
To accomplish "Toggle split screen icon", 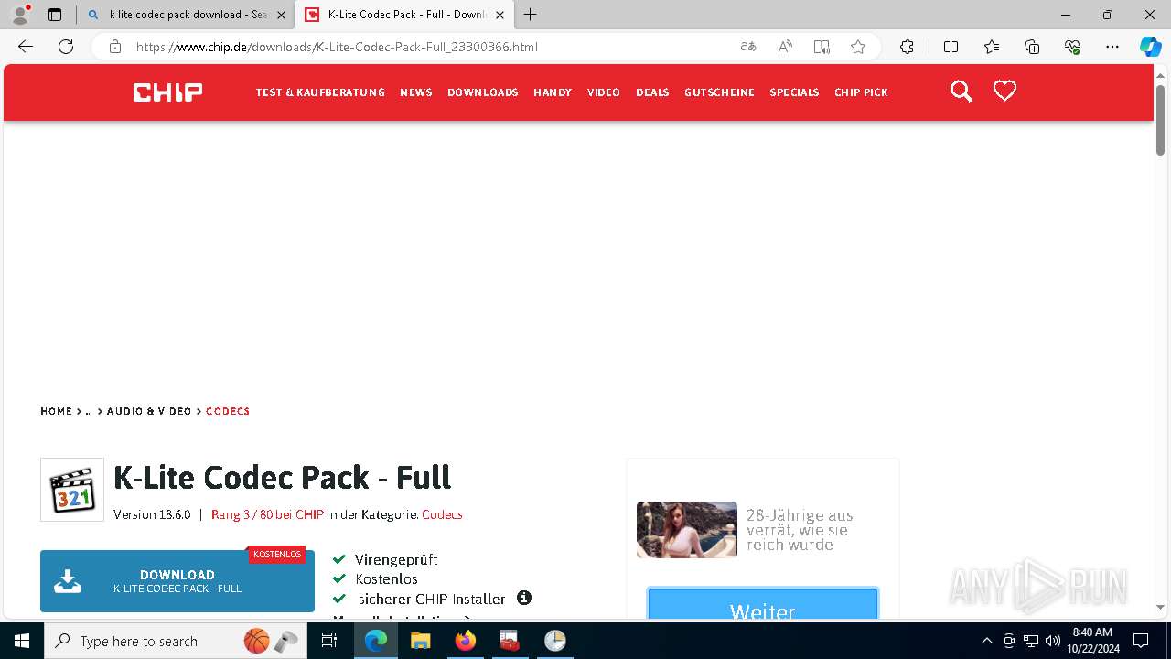I will pyautogui.click(x=951, y=47).
